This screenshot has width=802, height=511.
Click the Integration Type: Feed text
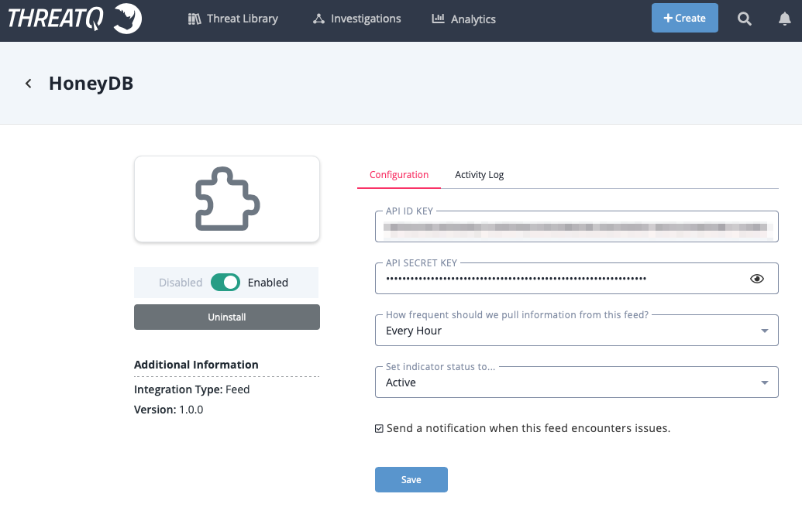(x=192, y=389)
